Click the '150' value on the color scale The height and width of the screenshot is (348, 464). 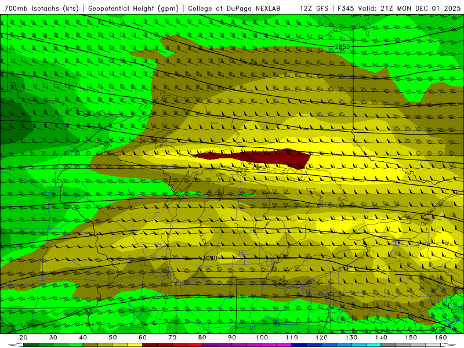tap(411, 338)
